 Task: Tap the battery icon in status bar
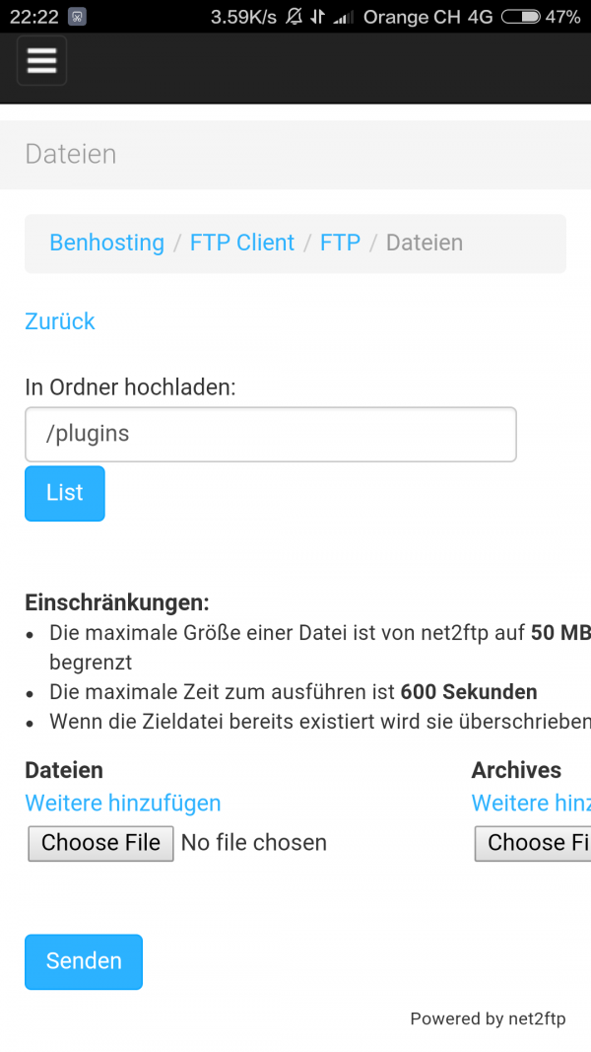520,17
